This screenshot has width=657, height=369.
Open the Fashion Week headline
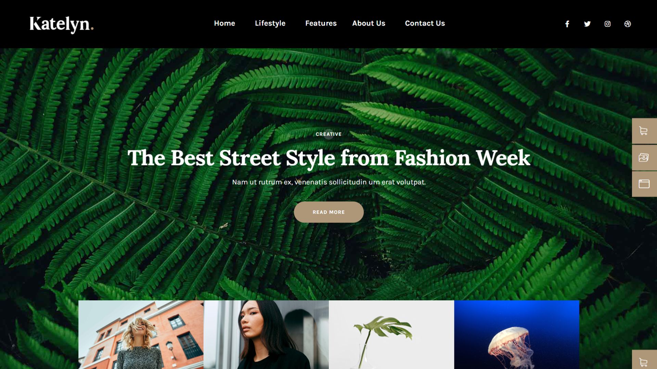(x=328, y=158)
